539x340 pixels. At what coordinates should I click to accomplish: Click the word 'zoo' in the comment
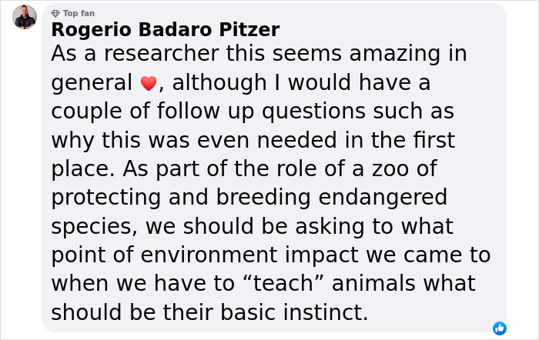(x=390, y=169)
